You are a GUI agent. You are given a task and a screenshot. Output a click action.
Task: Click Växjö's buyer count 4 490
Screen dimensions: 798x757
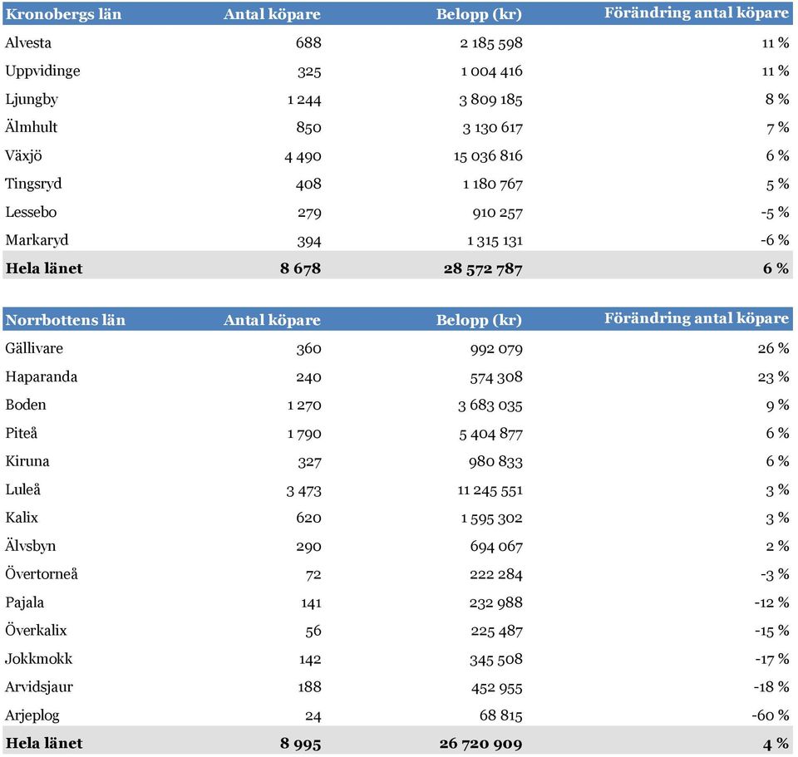coord(303,156)
